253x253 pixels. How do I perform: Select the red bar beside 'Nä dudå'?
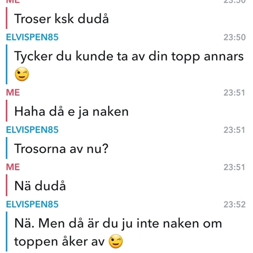[x=7, y=185]
